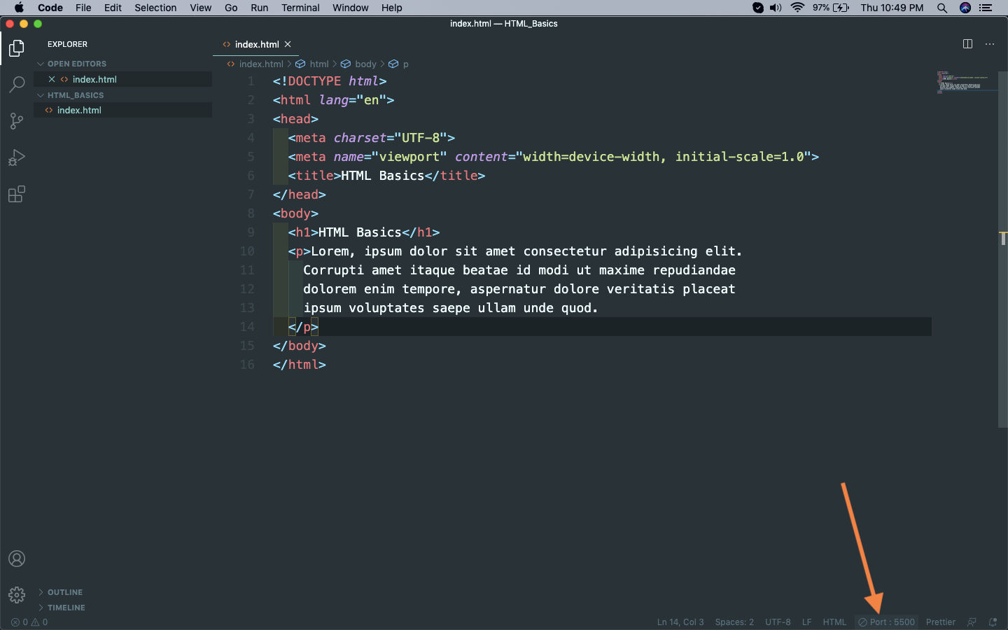Go to line via Ln 14, Col 3
Image resolution: width=1008 pixels, height=630 pixels.
pyautogui.click(x=680, y=622)
